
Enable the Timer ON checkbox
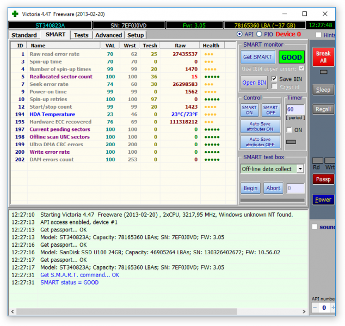[x=289, y=130]
